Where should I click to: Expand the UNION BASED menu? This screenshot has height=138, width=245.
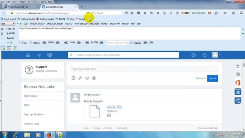click(x=38, y=24)
